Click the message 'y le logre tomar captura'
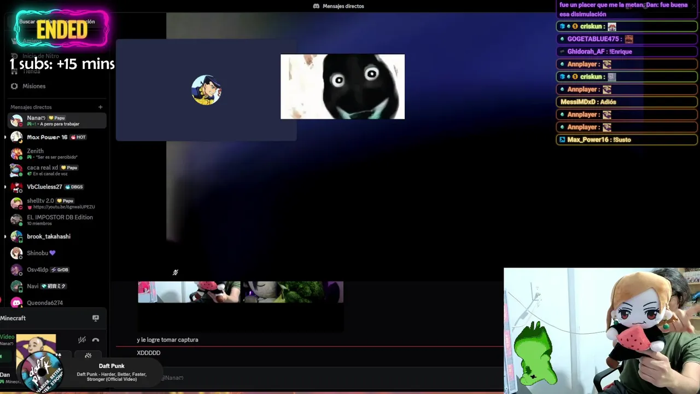This screenshot has width=700, height=394. [167, 340]
